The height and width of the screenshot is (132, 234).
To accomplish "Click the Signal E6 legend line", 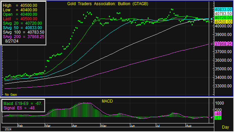I will coord(20,108).
